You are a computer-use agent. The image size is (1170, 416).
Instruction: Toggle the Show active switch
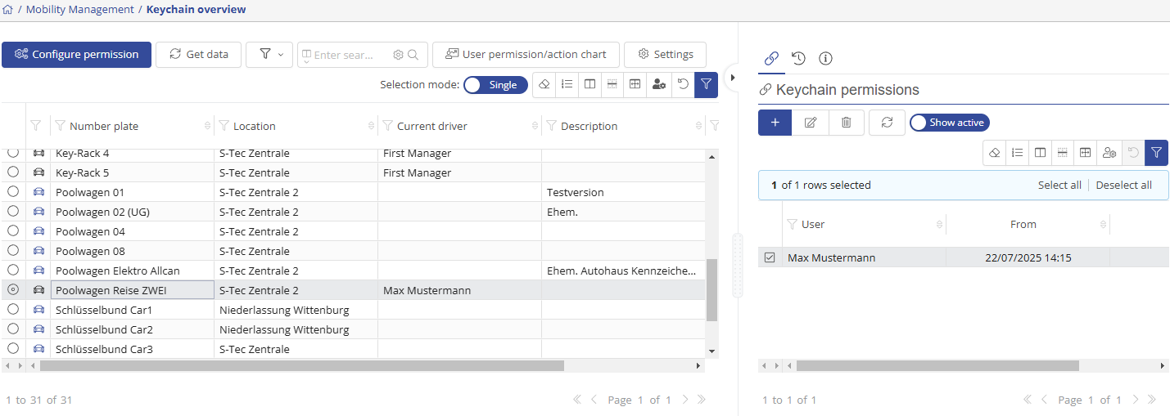[950, 123]
